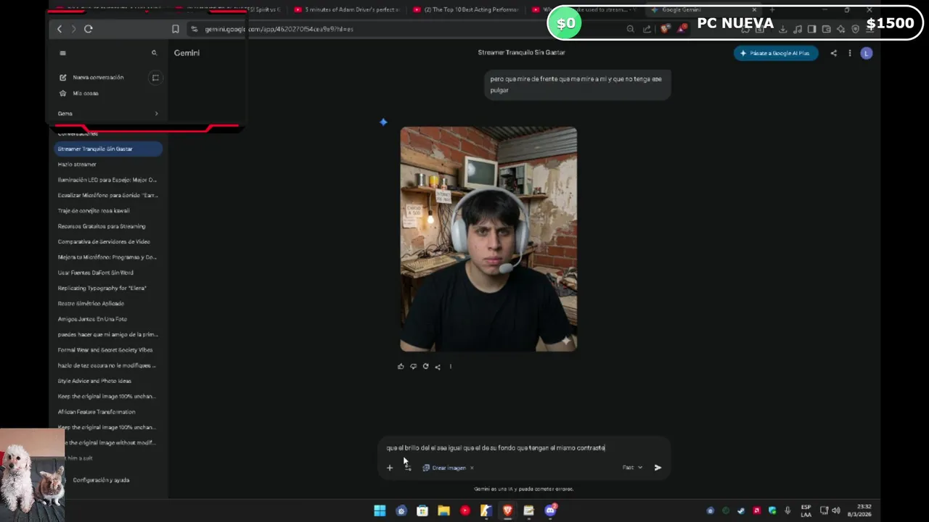Open hazlo de tez oscura conversation
This screenshot has height=522, width=929.
point(109,365)
